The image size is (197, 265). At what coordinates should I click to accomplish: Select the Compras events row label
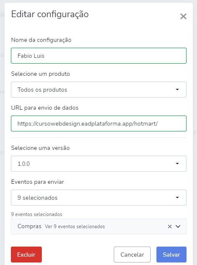pyautogui.click(x=29, y=226)
